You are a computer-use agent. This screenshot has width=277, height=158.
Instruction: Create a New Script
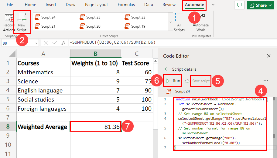22,22
